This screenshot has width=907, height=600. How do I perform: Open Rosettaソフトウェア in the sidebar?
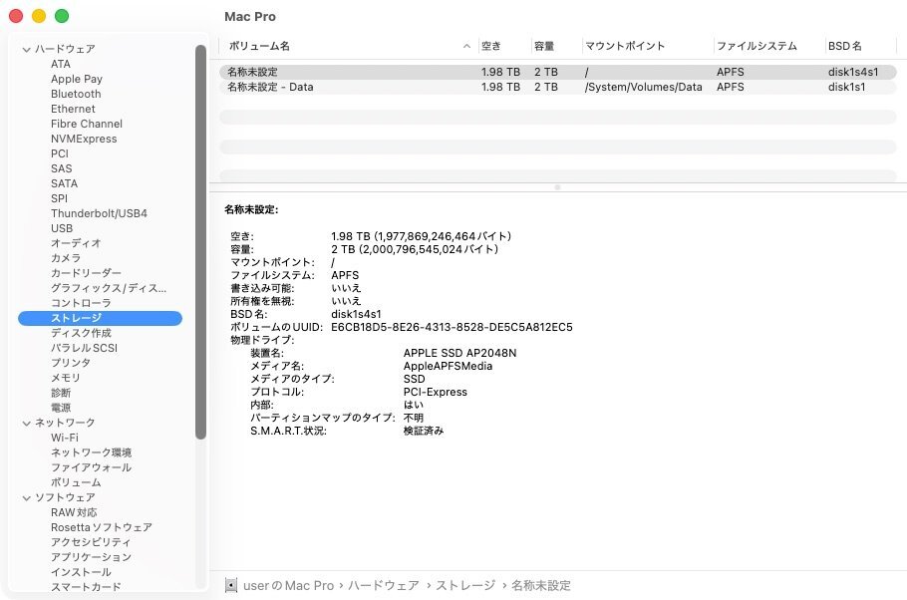[102, 527]
